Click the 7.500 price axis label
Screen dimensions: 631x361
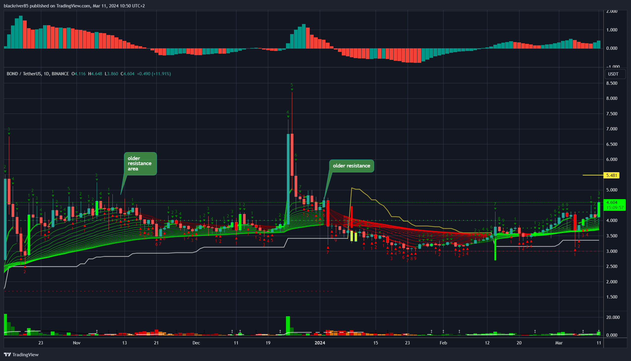click(612, 114)
